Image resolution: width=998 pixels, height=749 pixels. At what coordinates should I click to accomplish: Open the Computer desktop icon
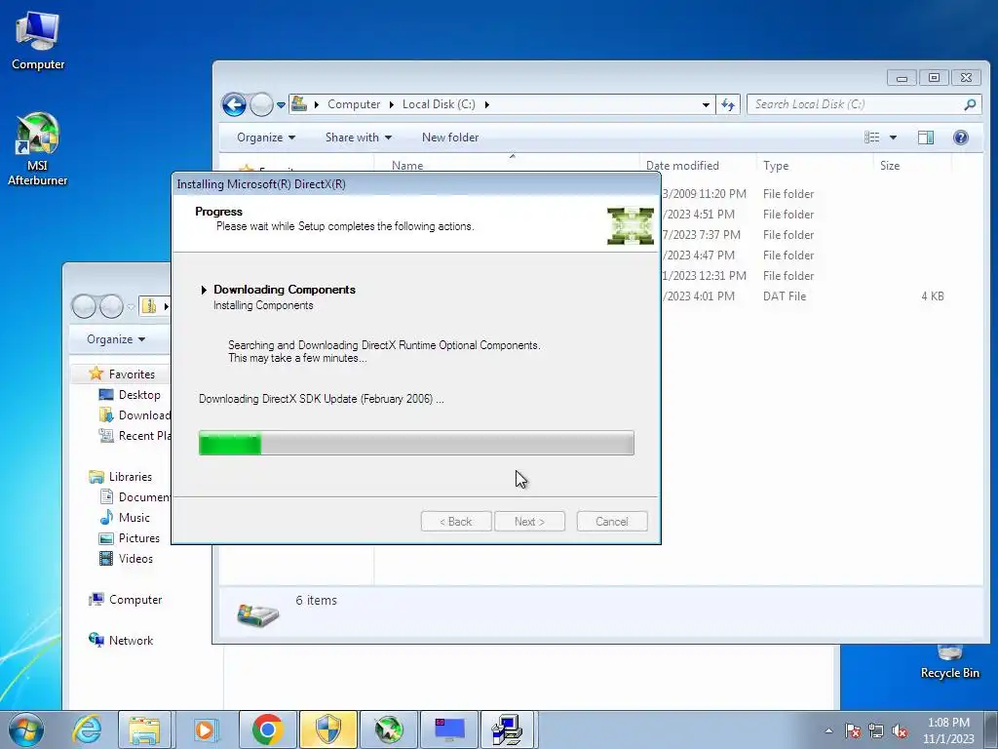38,41
